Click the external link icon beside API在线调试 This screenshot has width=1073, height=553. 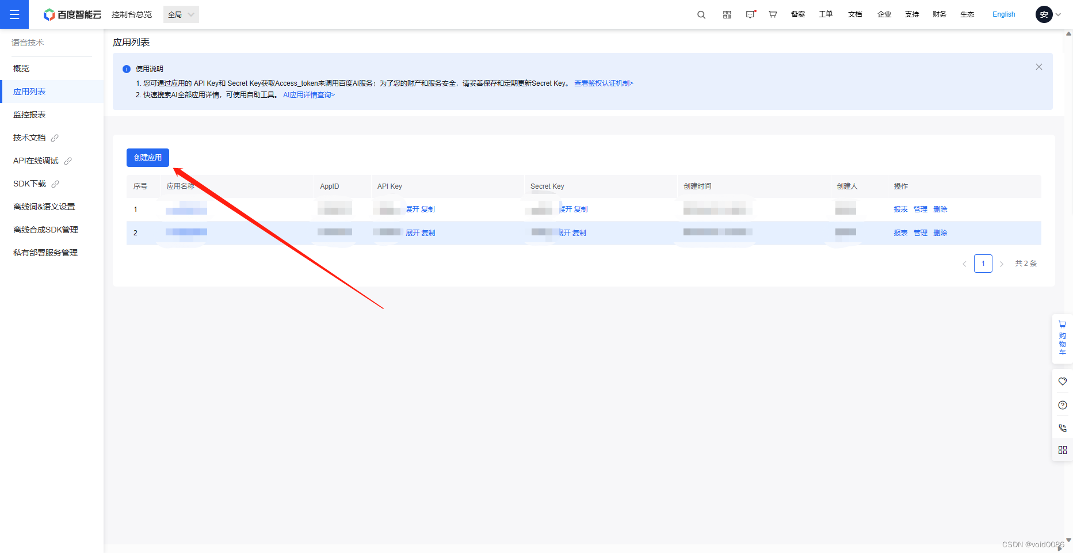[68, 161]
